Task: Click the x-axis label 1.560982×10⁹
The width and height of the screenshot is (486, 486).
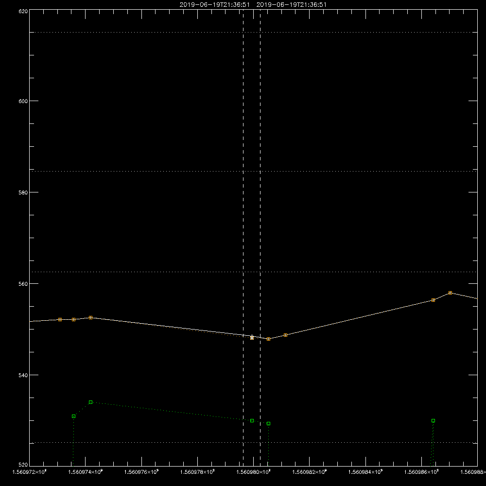Action: coord(309,472)
